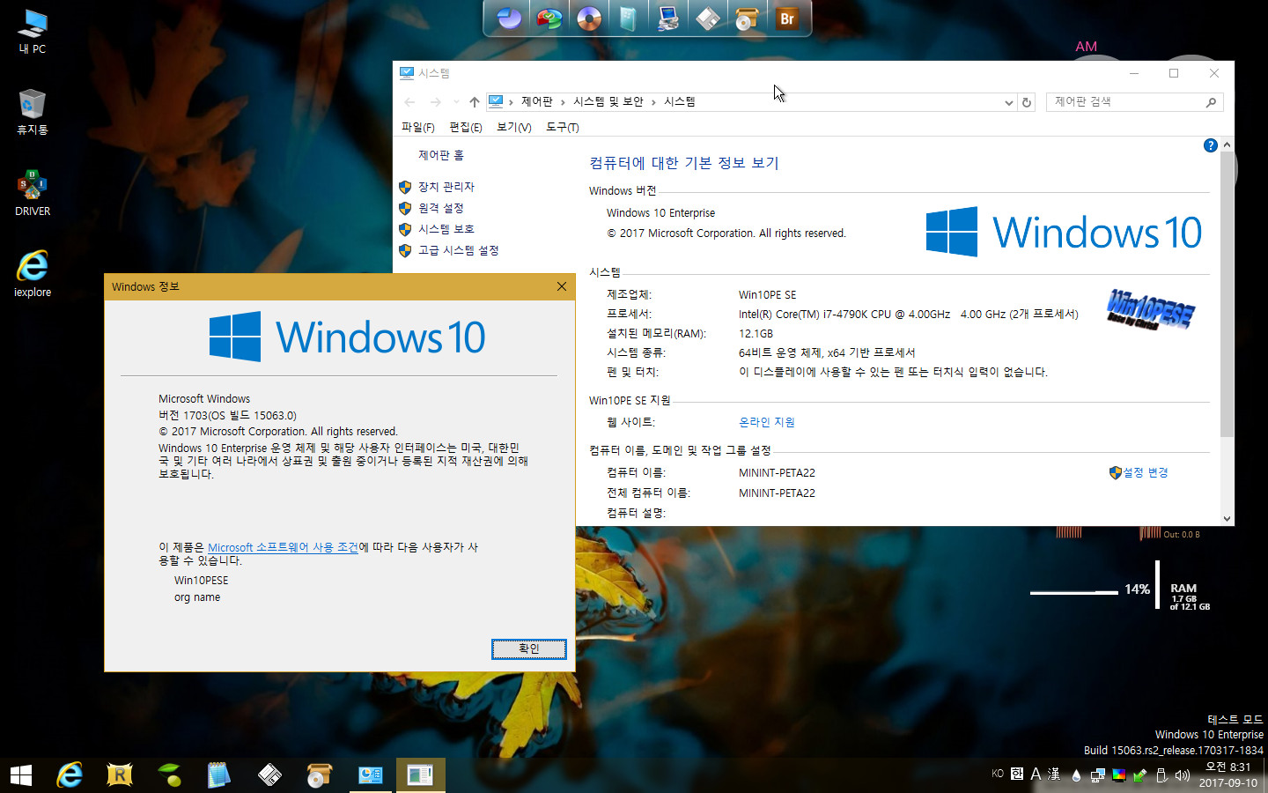1268x793 pixels.
Task: Open the 파일(F) menu
Action: (418, 128)
